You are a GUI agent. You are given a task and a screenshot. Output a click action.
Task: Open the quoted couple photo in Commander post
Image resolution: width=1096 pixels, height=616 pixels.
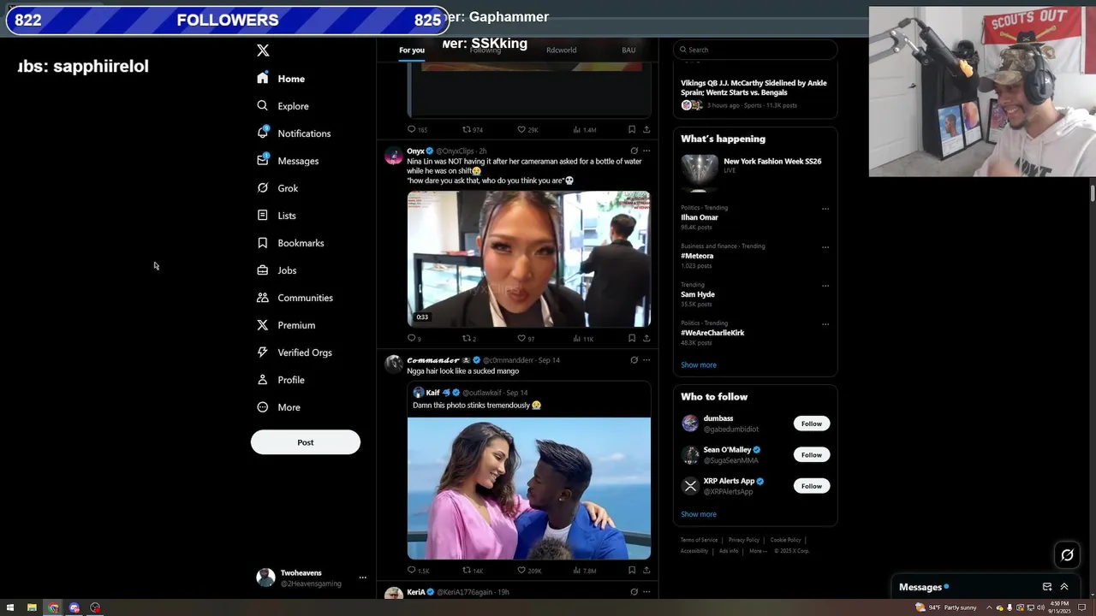[529, 488]
